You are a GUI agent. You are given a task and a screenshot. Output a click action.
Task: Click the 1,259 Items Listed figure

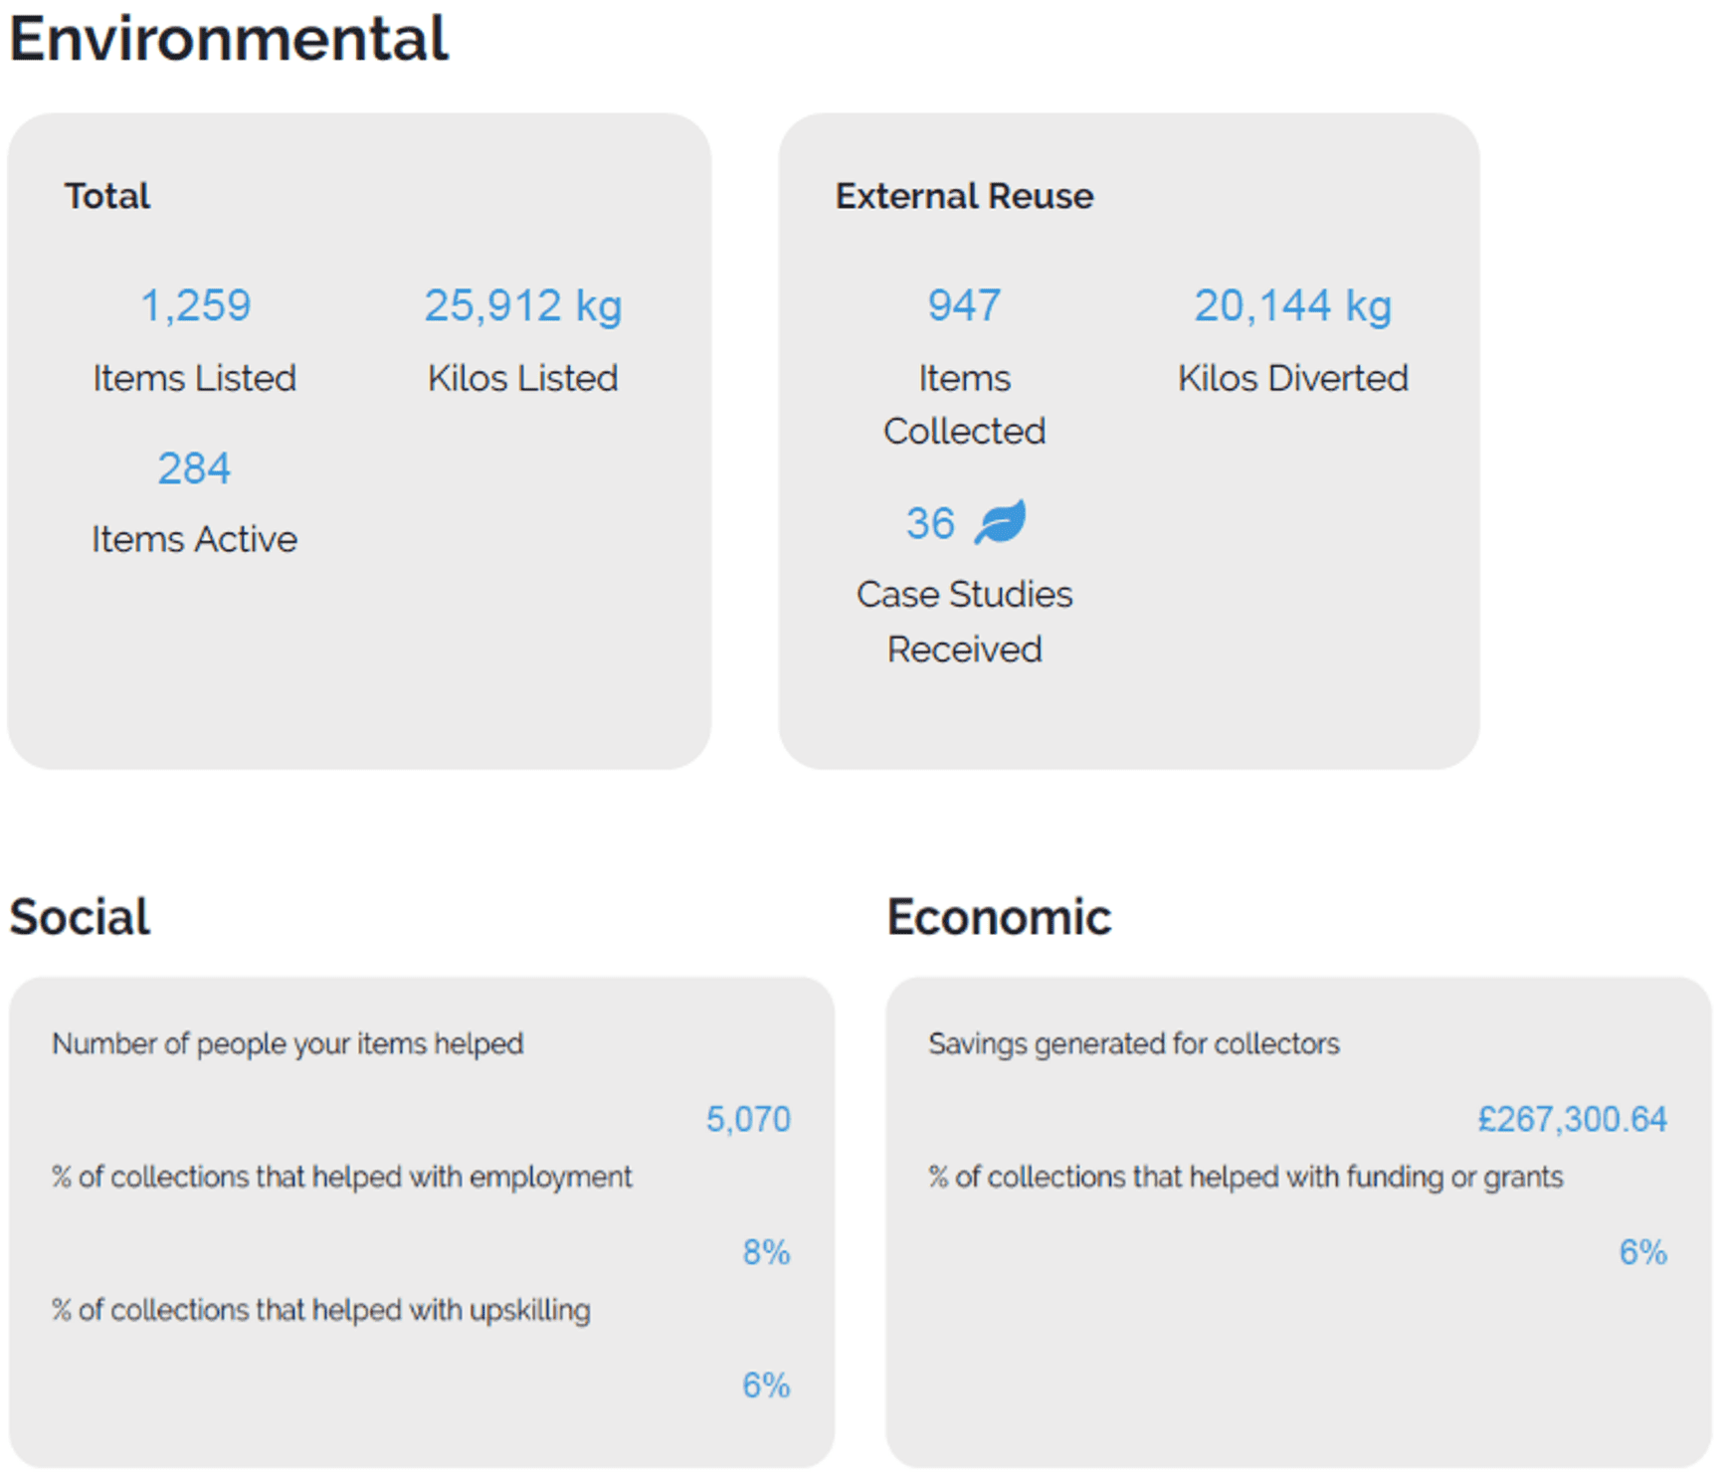(196, 305)
